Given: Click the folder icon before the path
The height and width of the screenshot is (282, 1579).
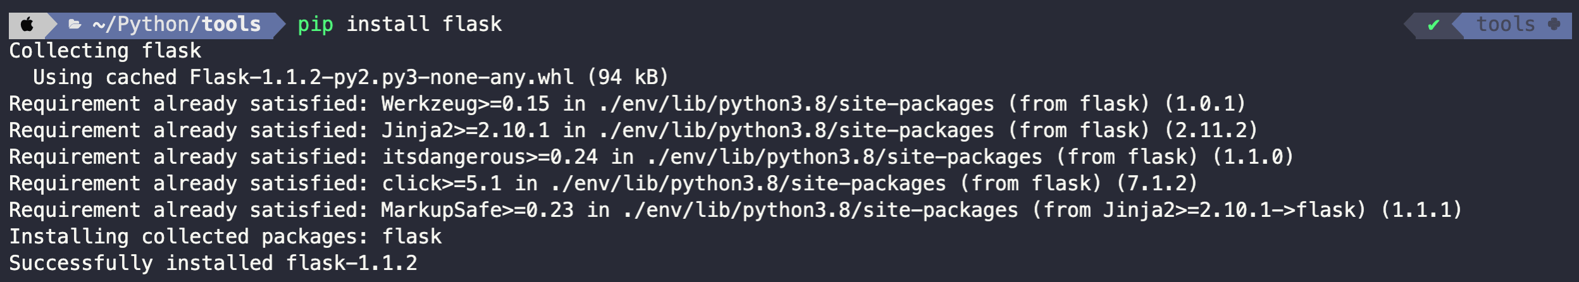Looking at the screenshot, I should 75,25.
